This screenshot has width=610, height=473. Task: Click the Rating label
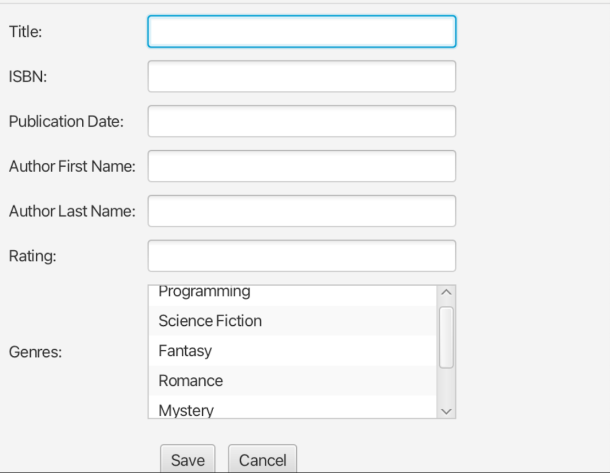tap(32, 256)
